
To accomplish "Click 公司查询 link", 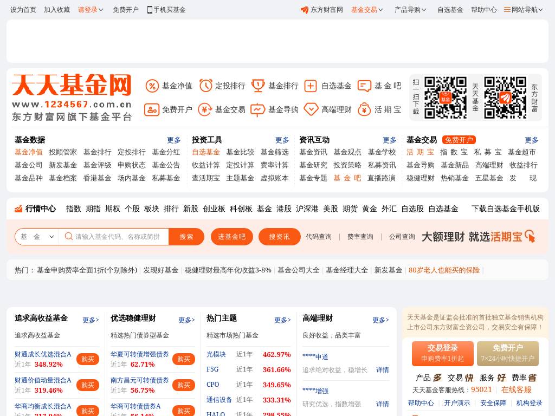I will (402, 237).
